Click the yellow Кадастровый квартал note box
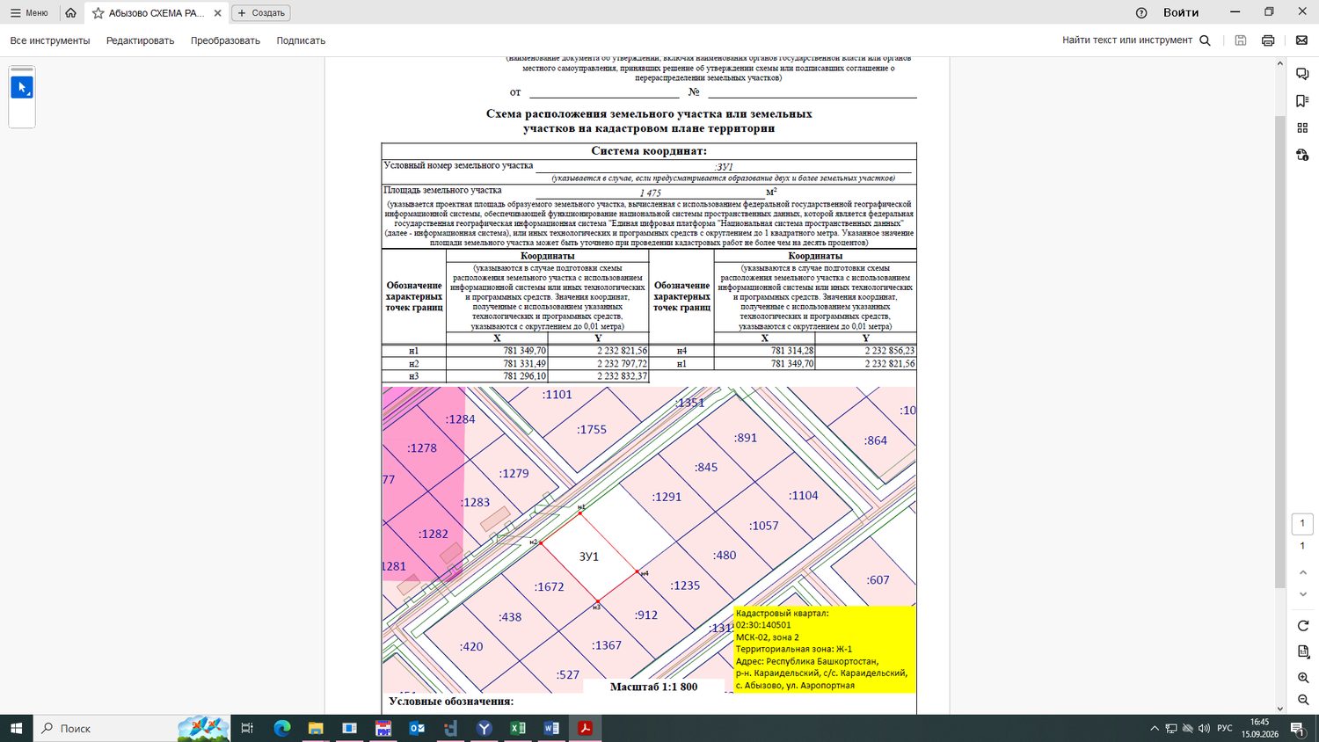The image size is (1319, 742). [824, 649]
